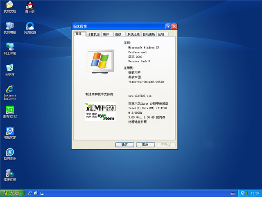Image resolution: width=262 pixels, height=197 pixels.
Task: Open the 远程 tab
Action: point(163,34)
